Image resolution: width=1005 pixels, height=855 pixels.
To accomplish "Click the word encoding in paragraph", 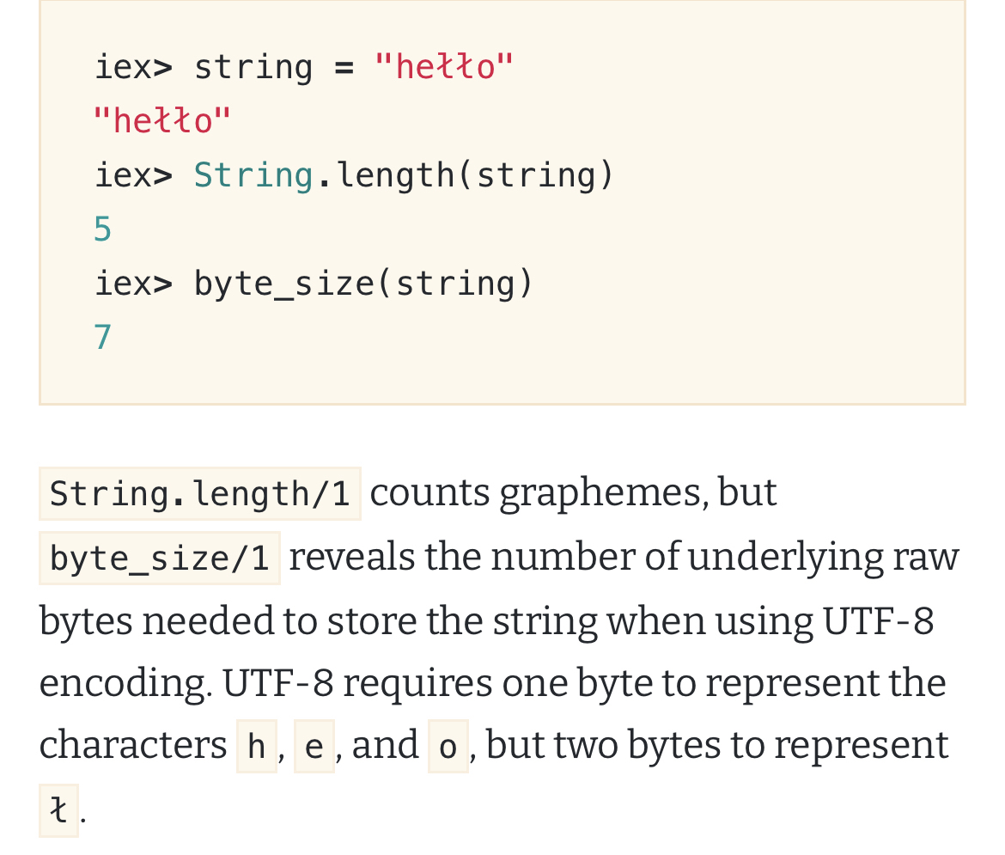I will click(125, 684).
